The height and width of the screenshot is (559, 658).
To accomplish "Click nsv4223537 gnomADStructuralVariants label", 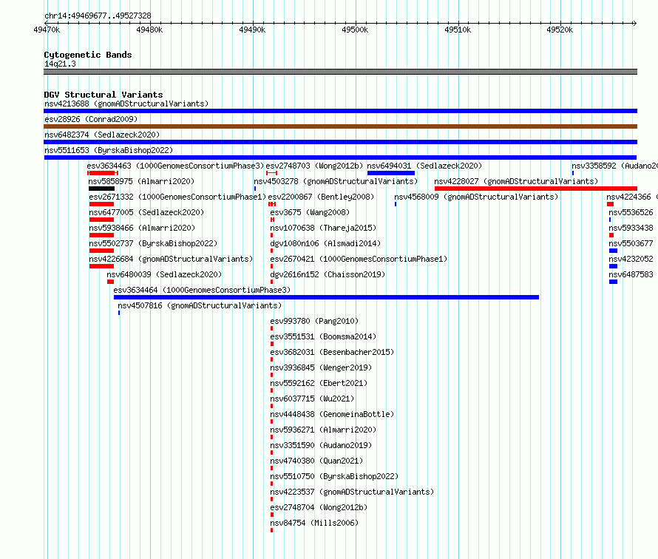I will (x=352, y=492).
